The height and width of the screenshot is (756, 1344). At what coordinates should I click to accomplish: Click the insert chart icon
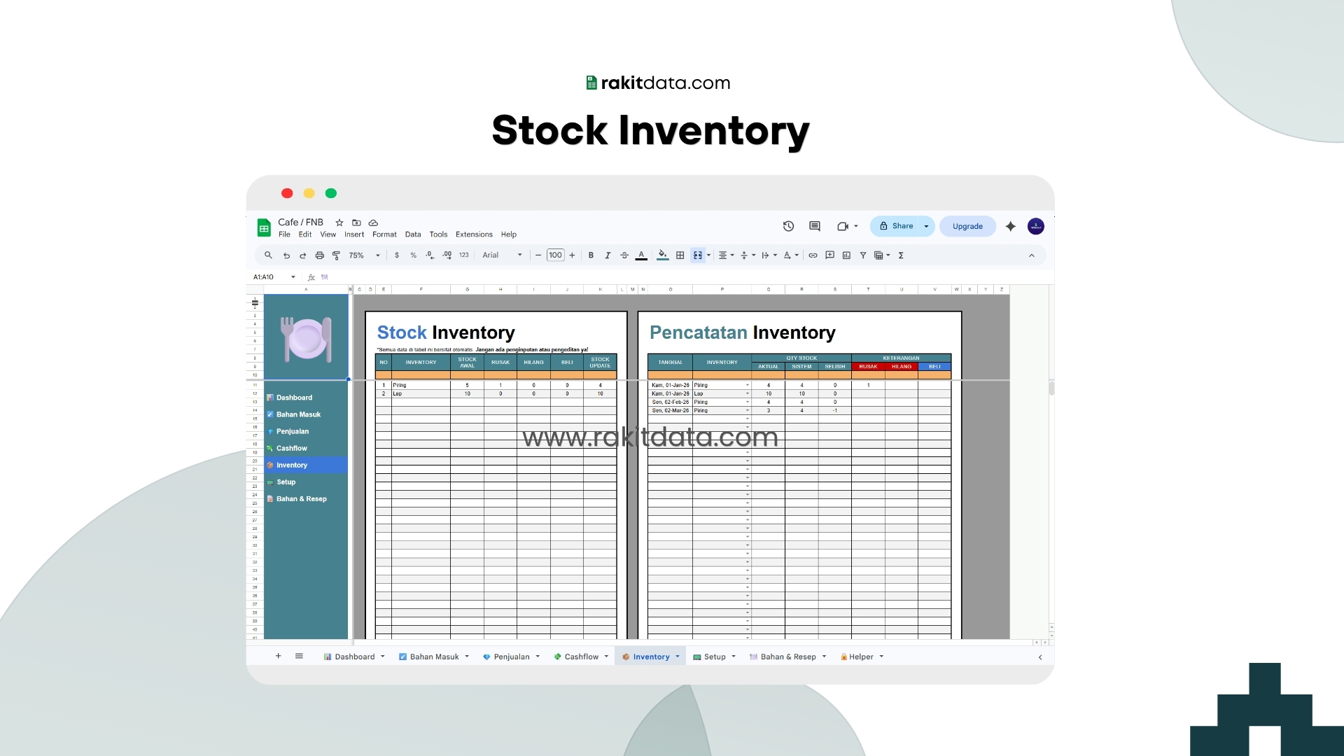pos(846,255)
